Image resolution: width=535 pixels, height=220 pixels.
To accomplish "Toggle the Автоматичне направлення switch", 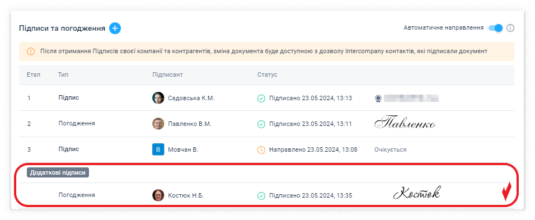I will coord(495,28).
